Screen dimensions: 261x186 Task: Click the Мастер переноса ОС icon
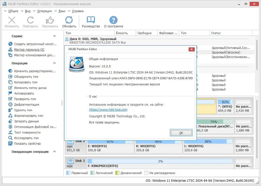pyautogui.click(x=10, y=49)
